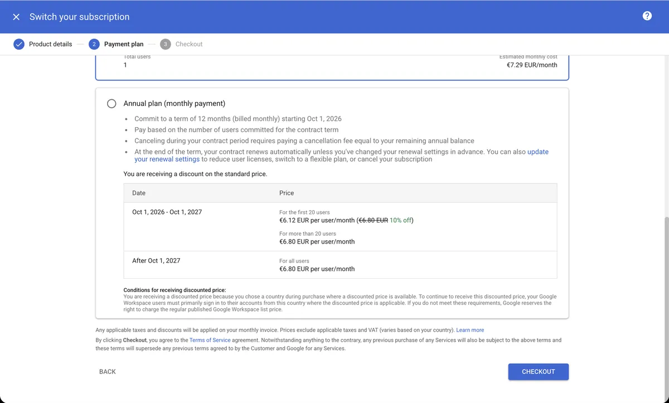Image resolution: width=669 pixels, height=403 pixels.
Task: Click the Switch your subscription title
Action: point(79,17)
